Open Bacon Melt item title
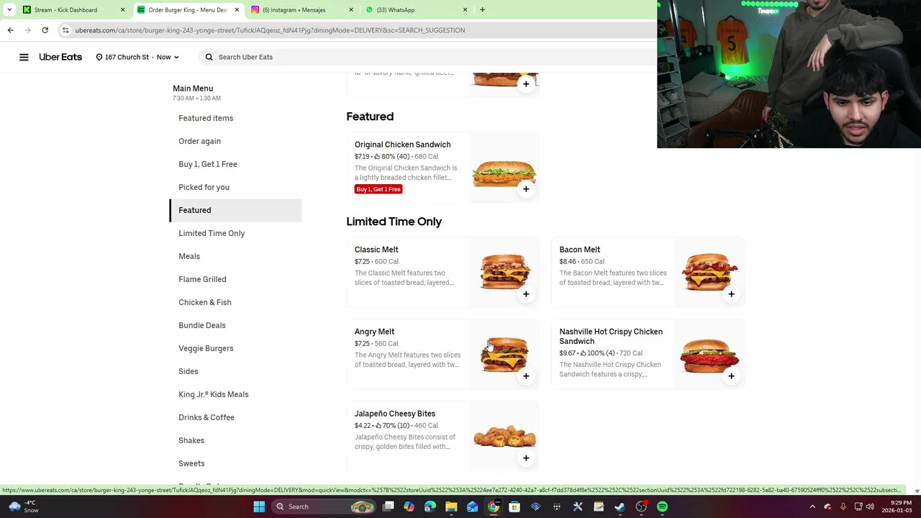The width and height of the screenshot is (921, 518). (x=579, y=250)
